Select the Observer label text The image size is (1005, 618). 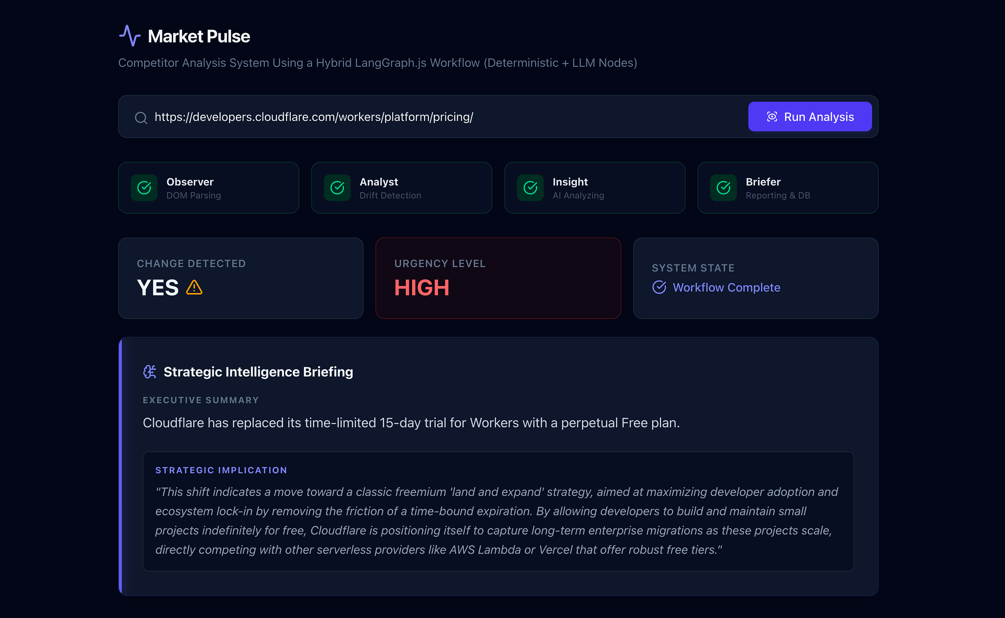(190, 181)
